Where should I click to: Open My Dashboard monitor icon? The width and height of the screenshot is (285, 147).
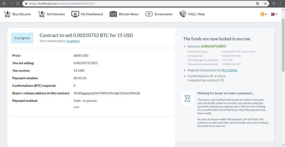[75, 14]
